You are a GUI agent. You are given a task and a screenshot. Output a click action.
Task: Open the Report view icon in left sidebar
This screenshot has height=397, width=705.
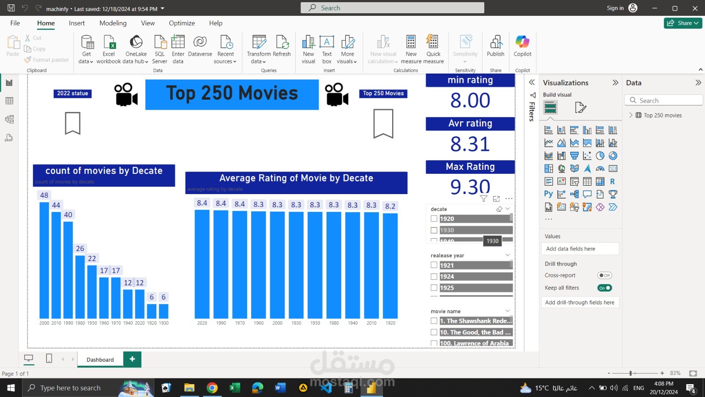tap(9, 82)
